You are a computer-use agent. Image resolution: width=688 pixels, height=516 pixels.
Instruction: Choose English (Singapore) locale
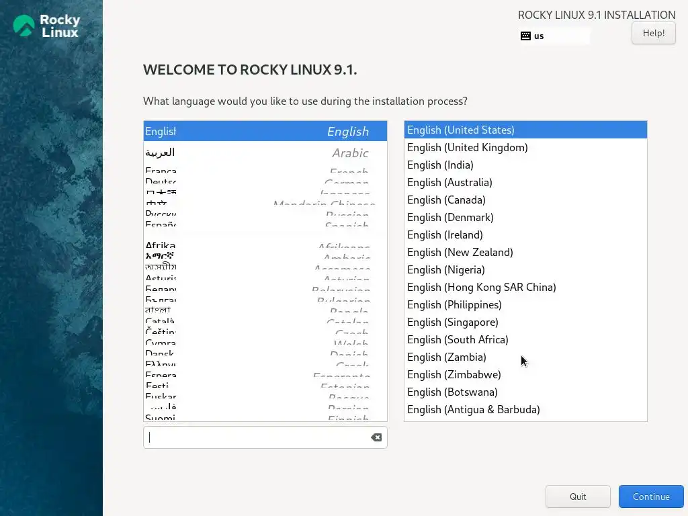point(525,322)
